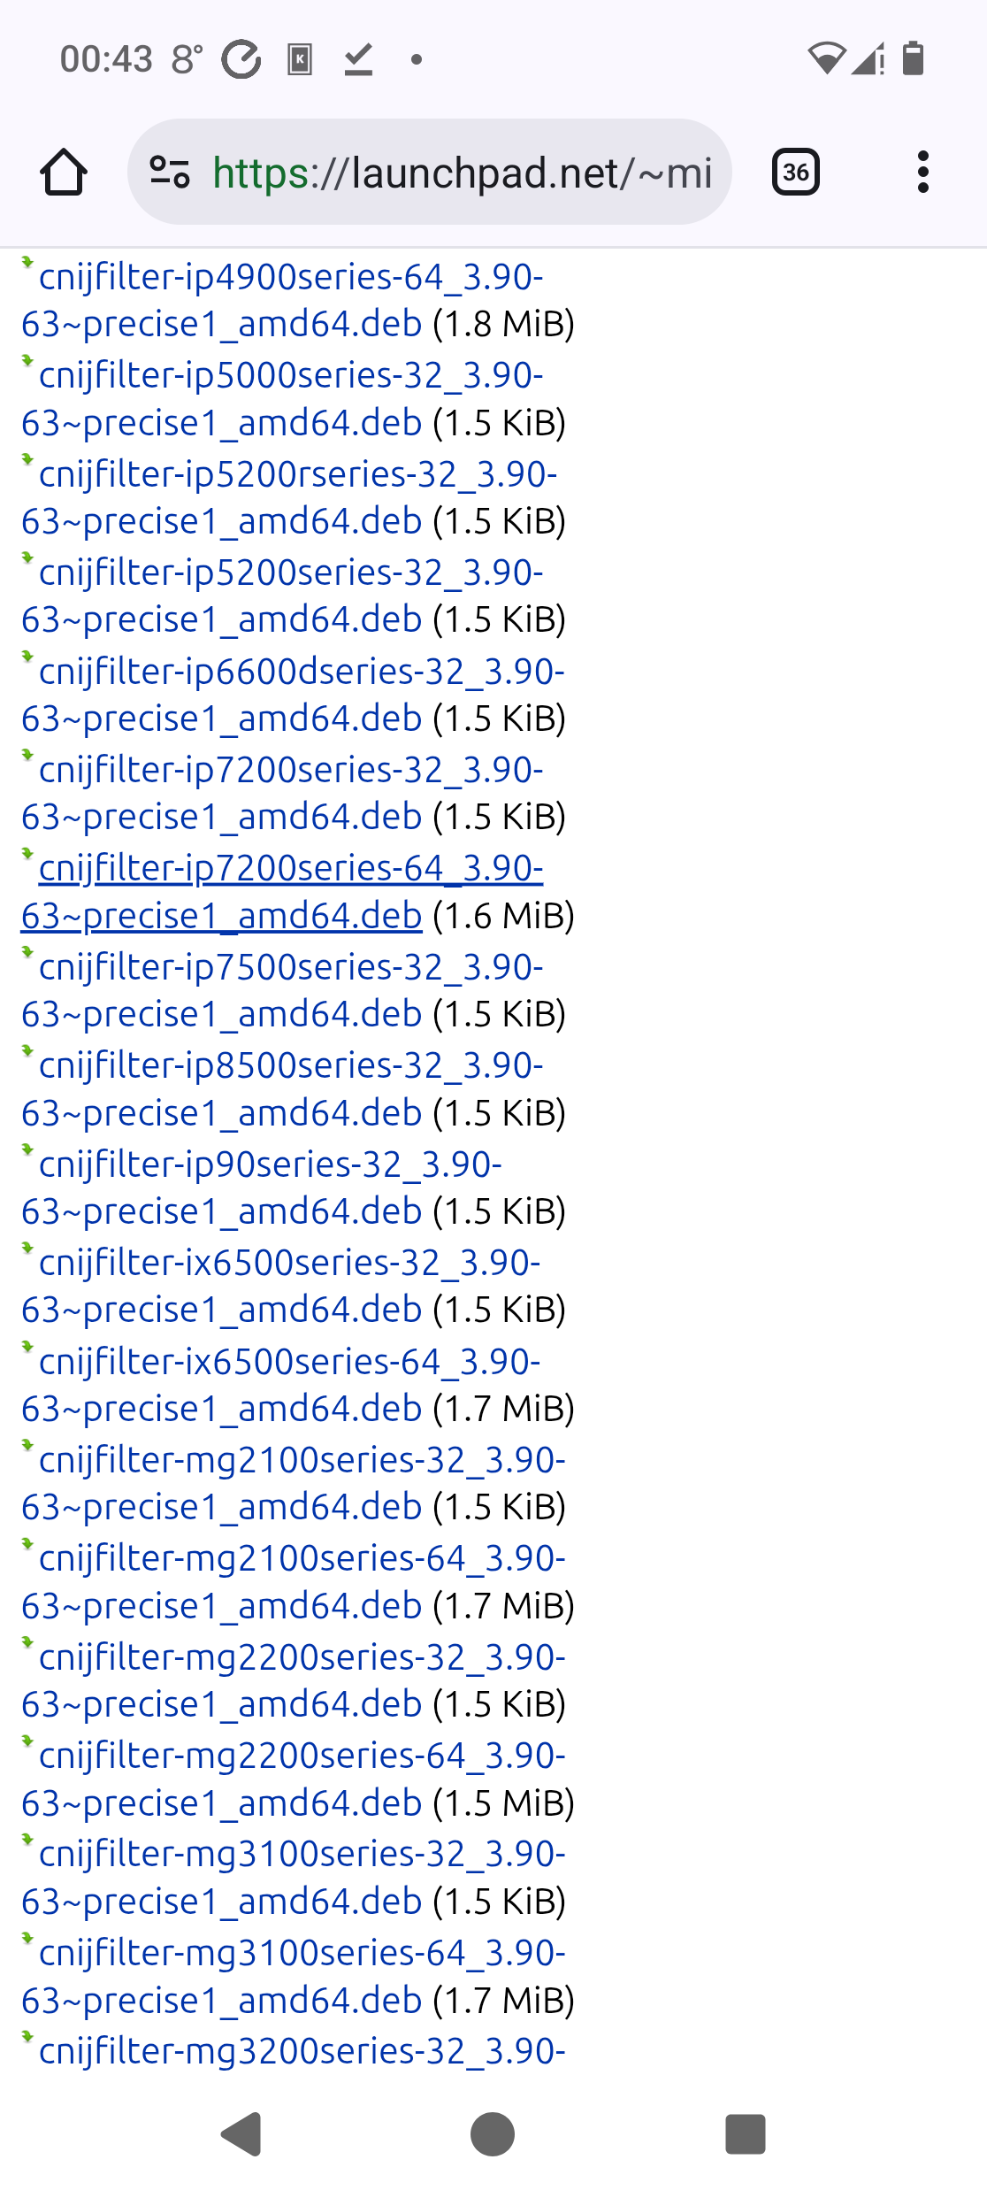Click the underlined cnijfilter-ip7200series-64 link
The width and height of the screenshot is (987, 2198).
[290, 869]
